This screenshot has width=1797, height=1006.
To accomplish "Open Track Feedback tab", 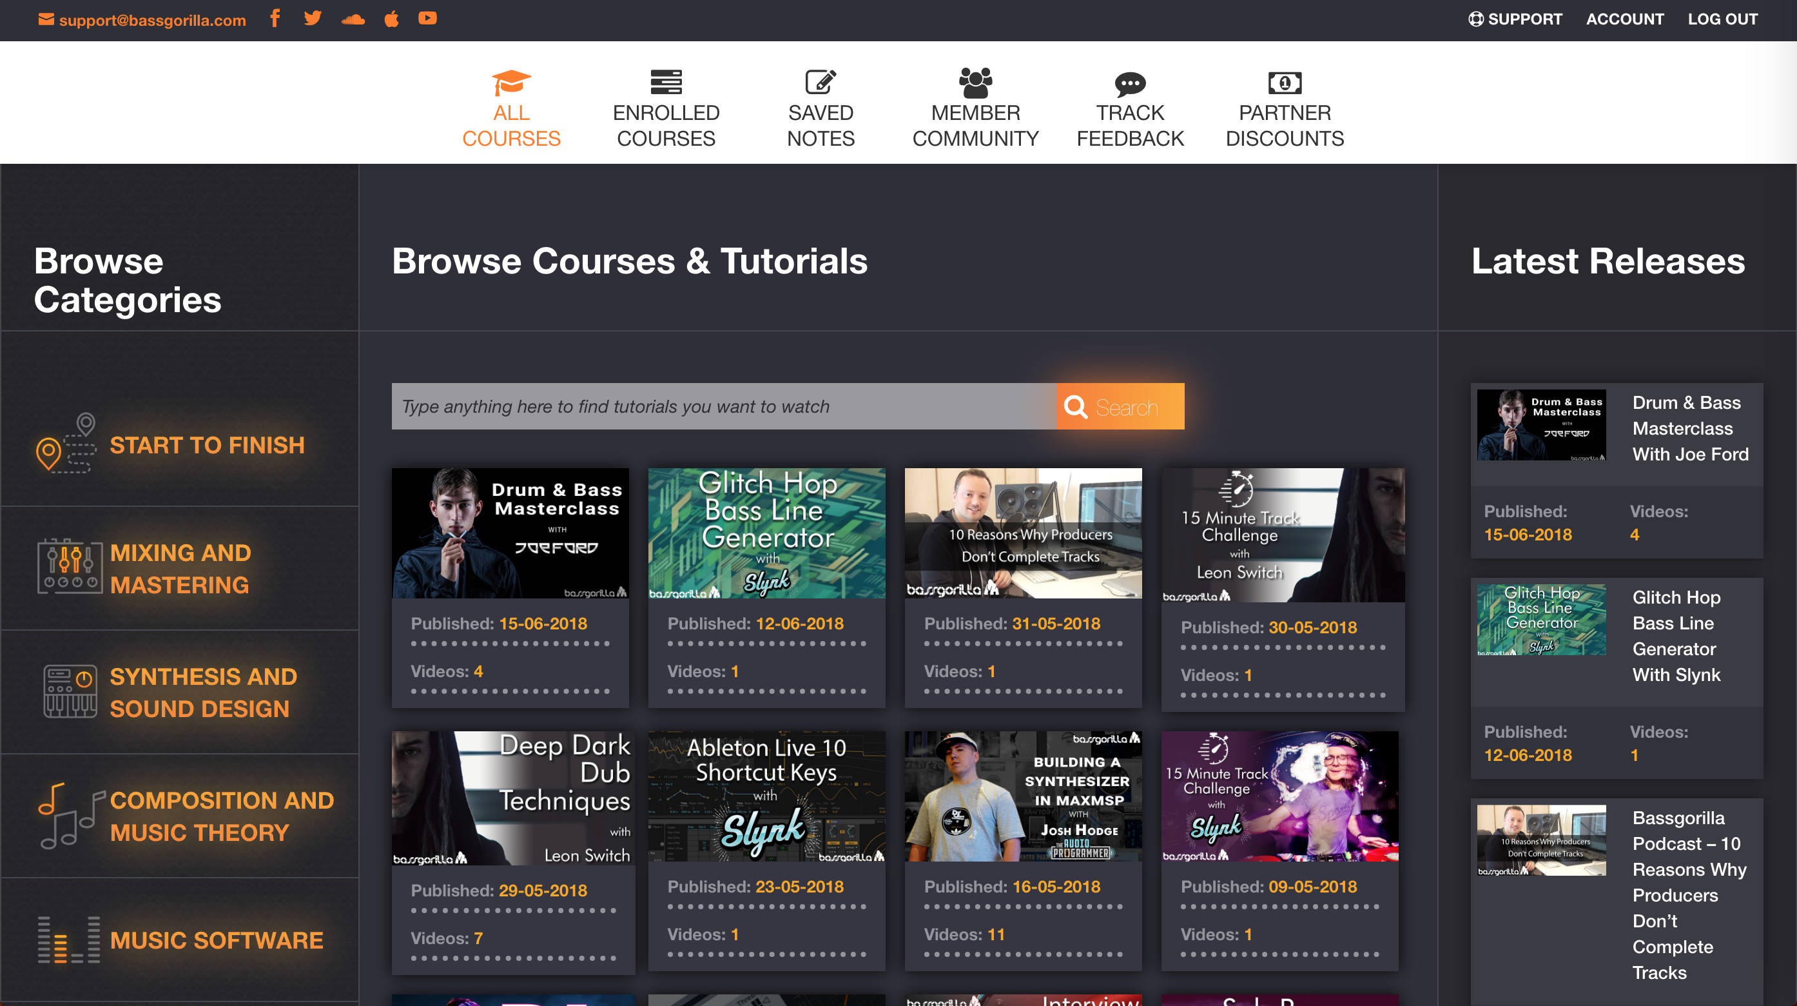I will pos(1130,109).
